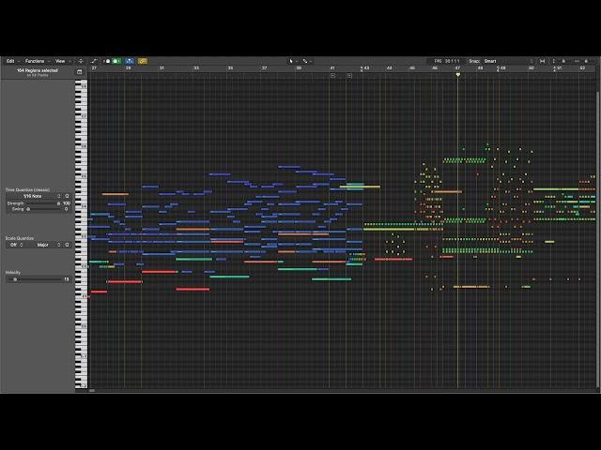Open the 1/16 Note time quantize dropdown
This screenshot has height=450, width=601.
point(36,196)
